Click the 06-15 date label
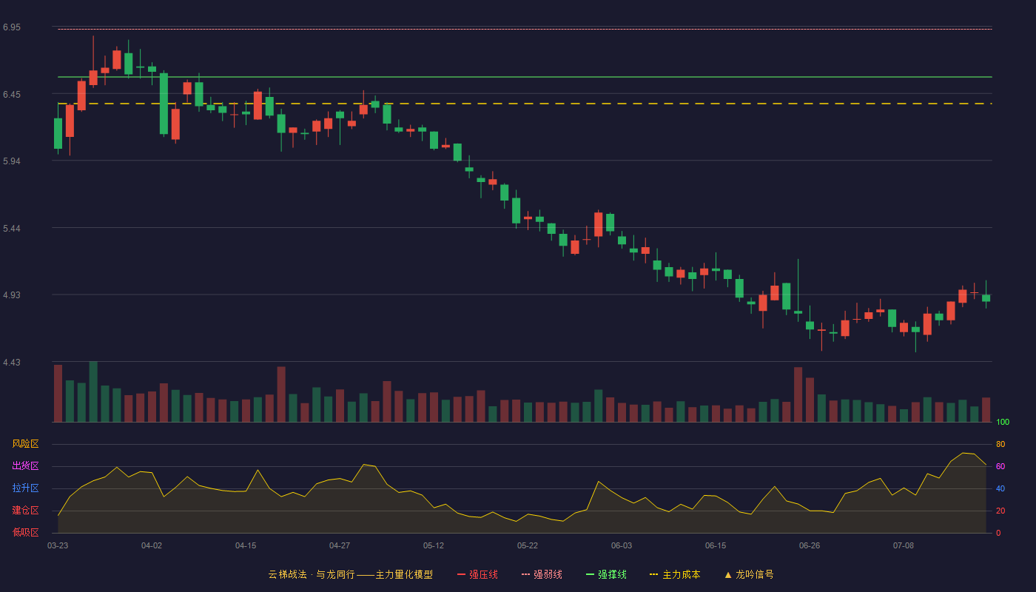1036x592 pixels. pyautogui.click(x=716, y=545)
